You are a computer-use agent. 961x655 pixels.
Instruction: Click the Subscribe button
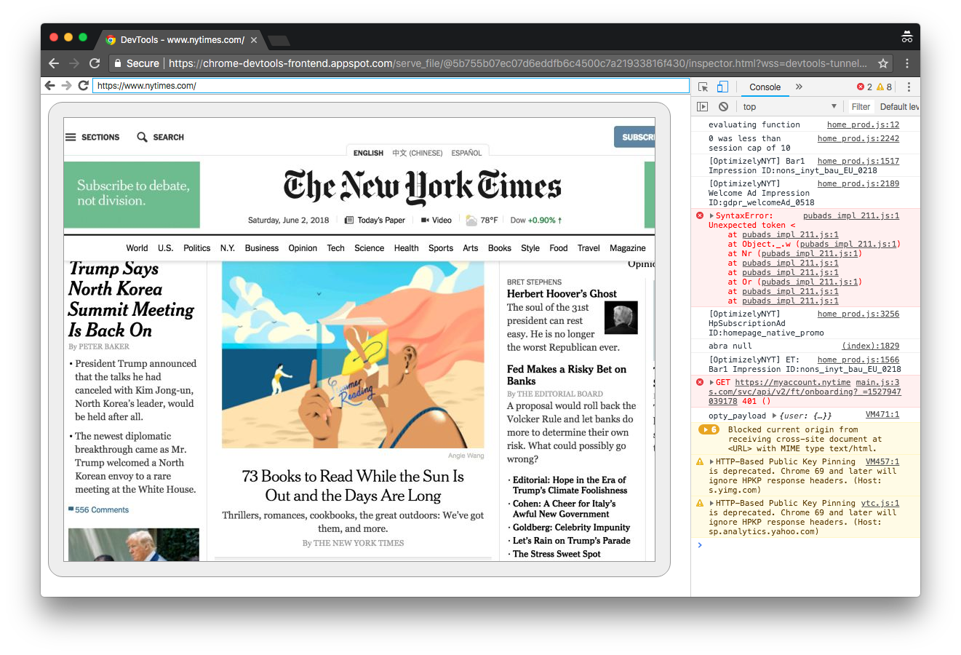pyautogui.click(x=634, y=137)
